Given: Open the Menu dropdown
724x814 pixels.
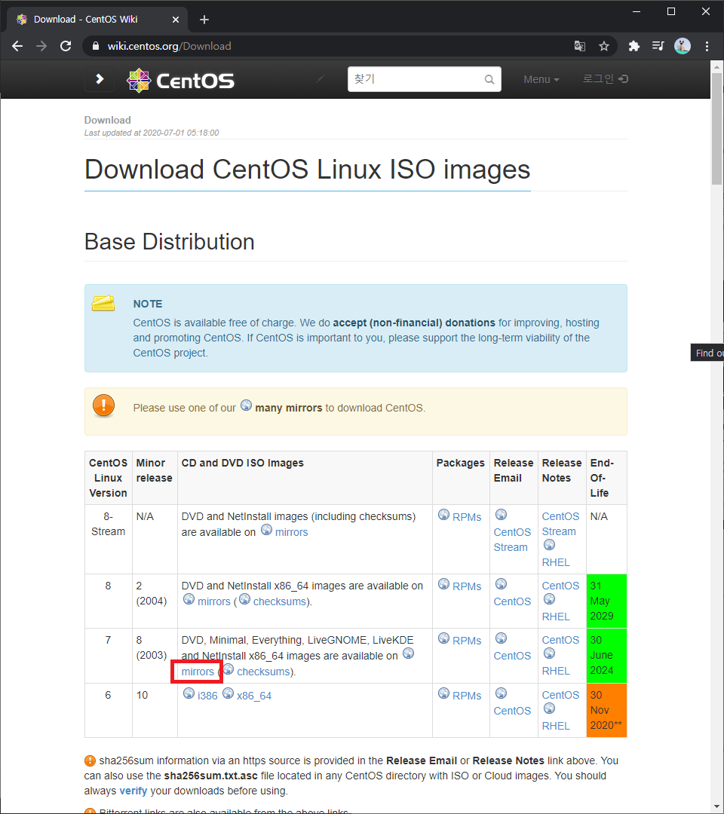Looking at the screenshot, I should (541, 79).
